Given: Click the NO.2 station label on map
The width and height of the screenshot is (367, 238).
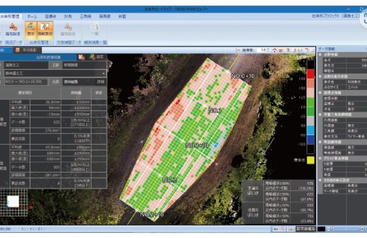Looking at the screenshot, I should [169, 180].
